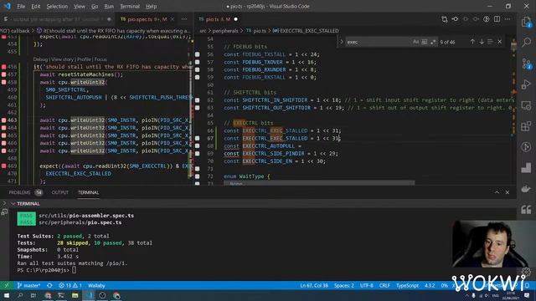Toggle breakpoint marker on line 463
Image resolution: width=536 pixels, height=301 pixels.
pyautogui.click(x=3, y=120)
